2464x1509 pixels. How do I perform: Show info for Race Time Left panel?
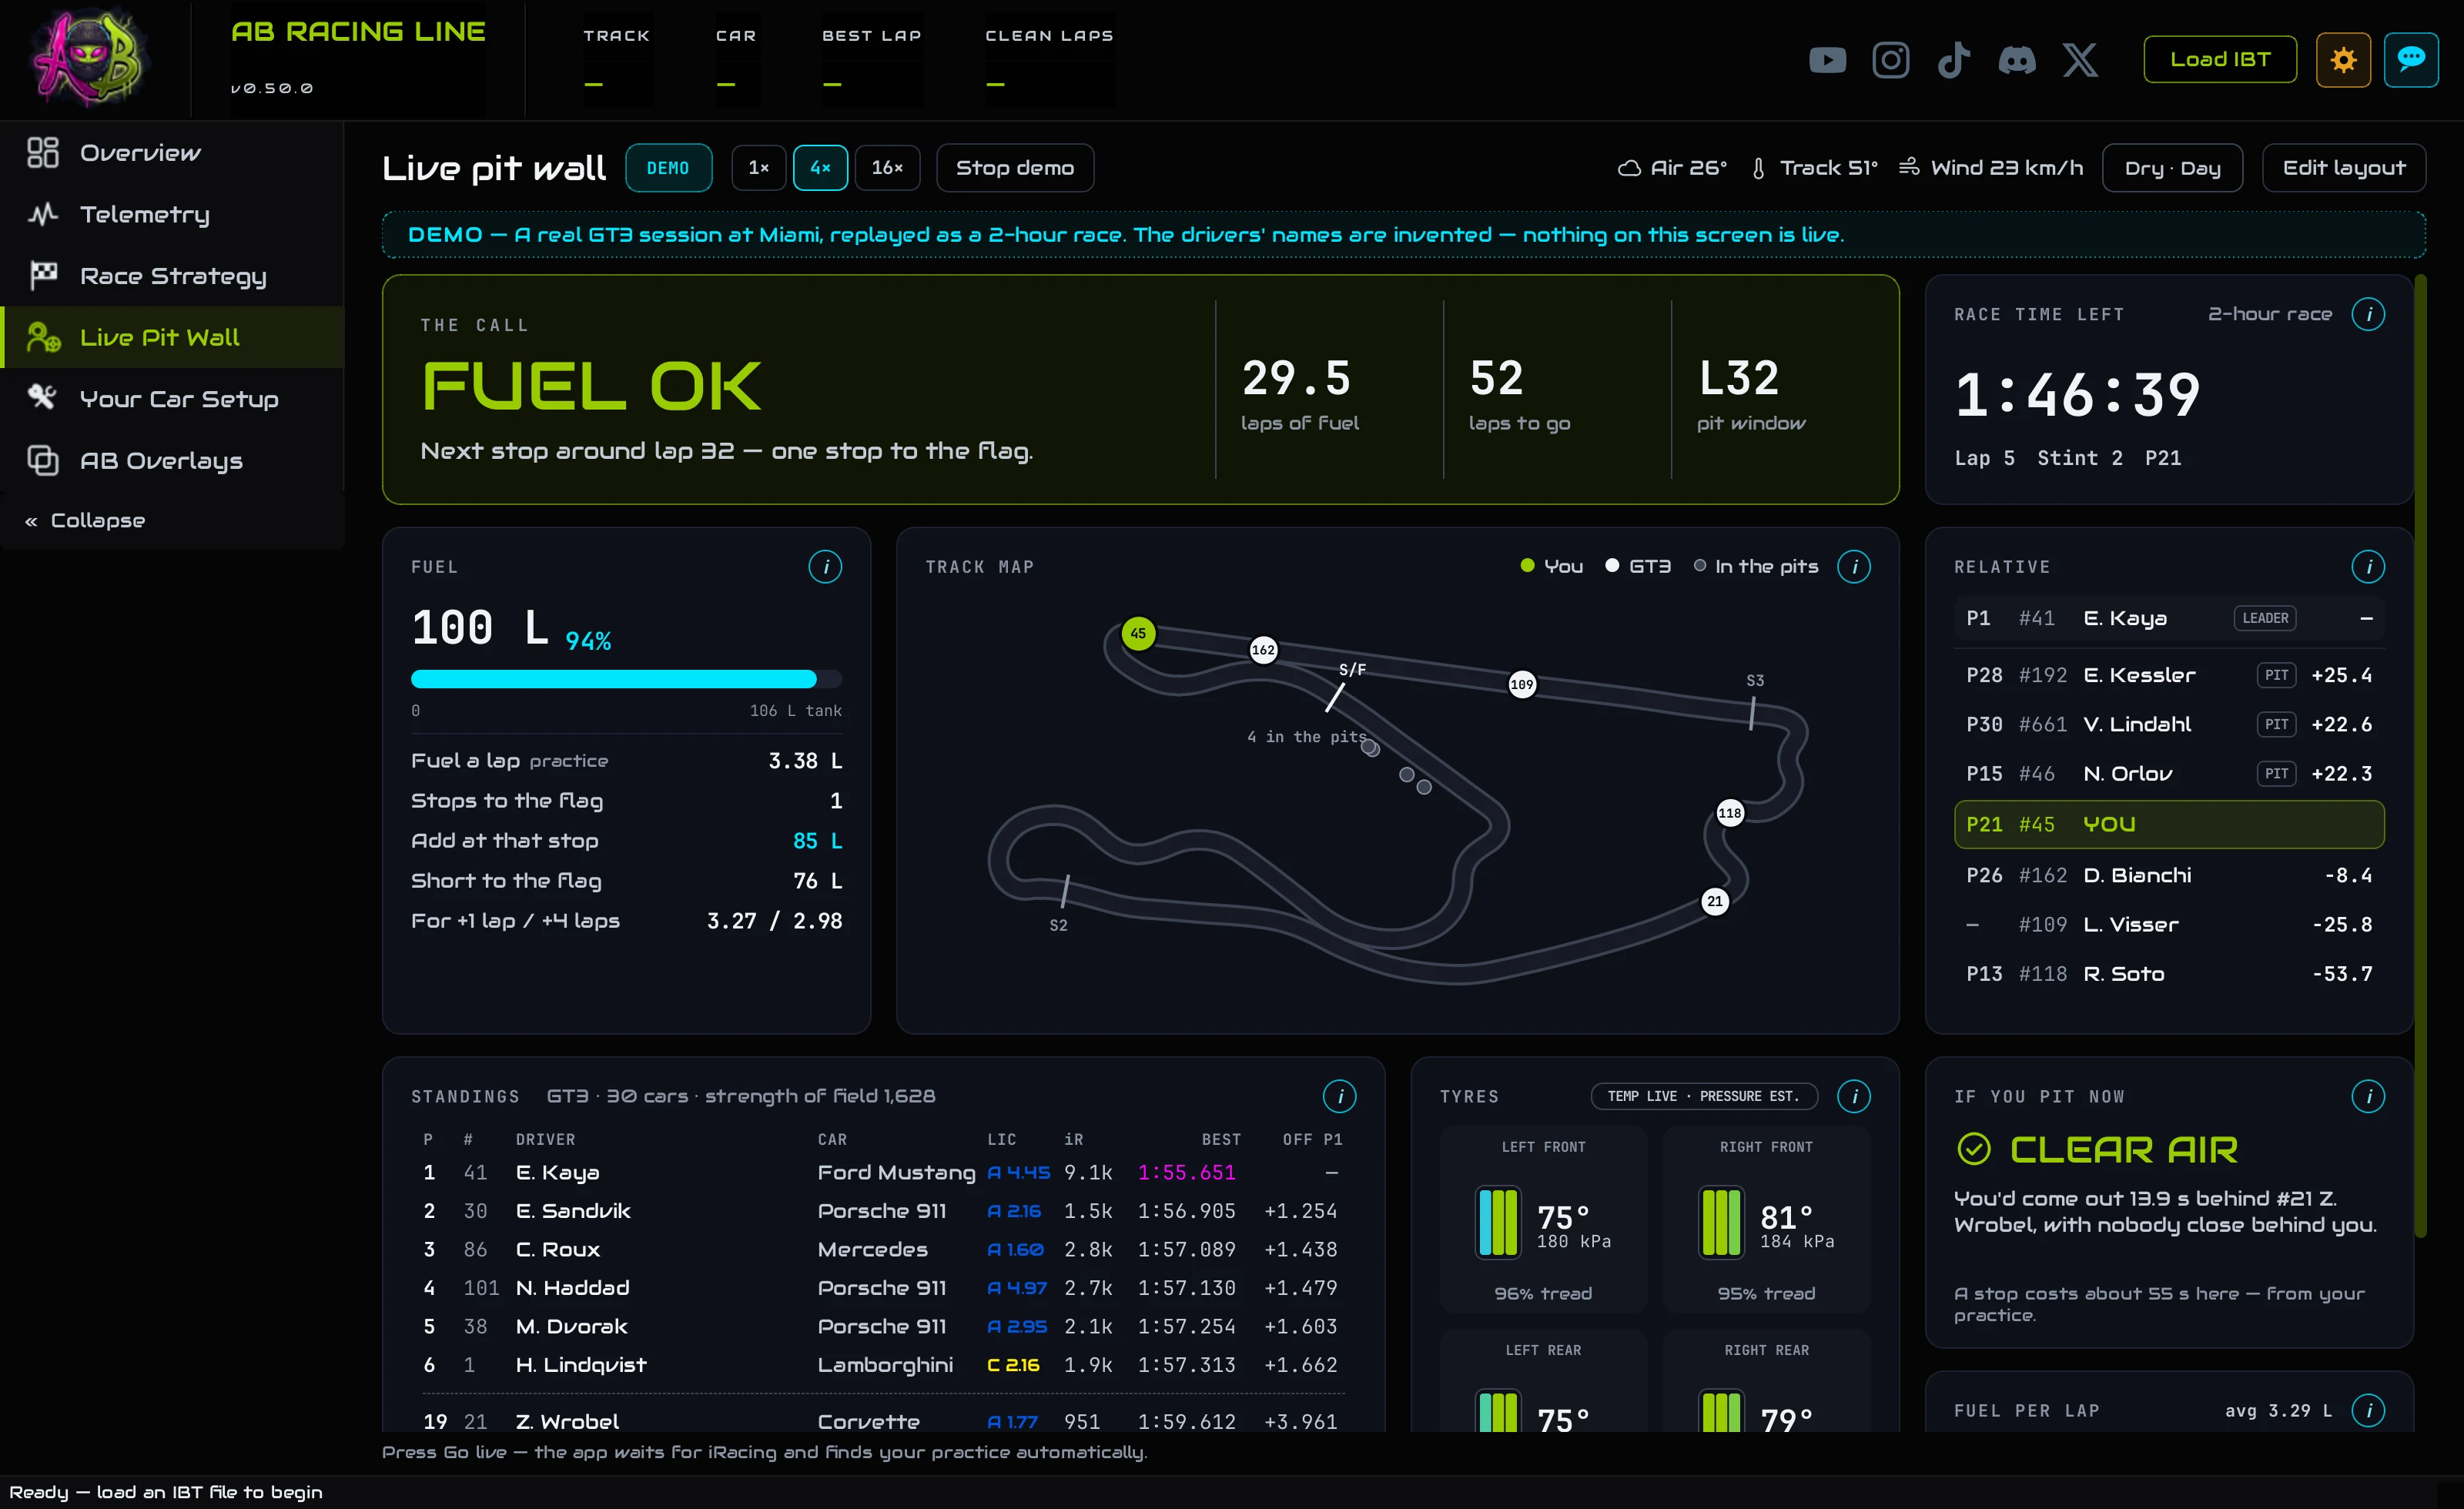pyautogui.click(x=2368, y=314)
